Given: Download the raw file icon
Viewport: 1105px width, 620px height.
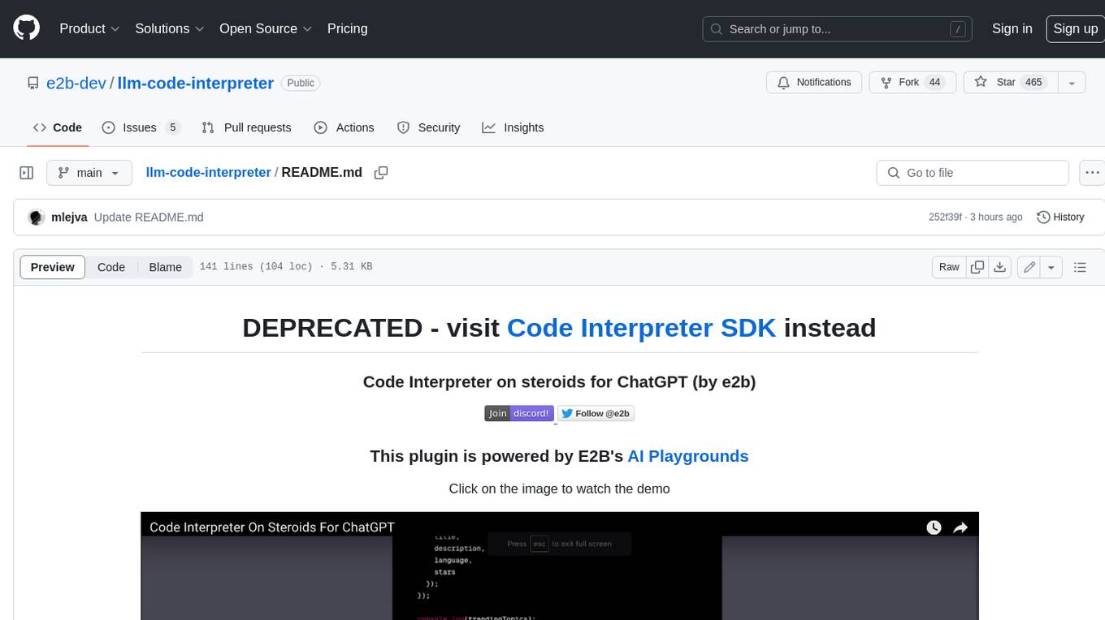Looking at the screenshot, I should (1000, 267).
